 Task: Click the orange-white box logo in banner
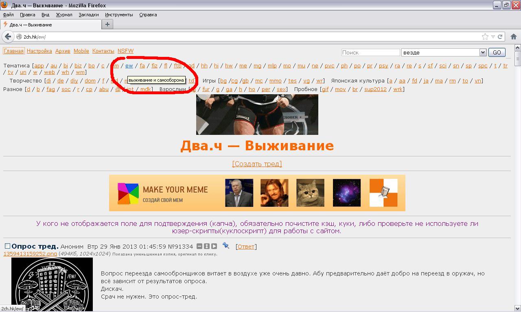click(383, 193)
